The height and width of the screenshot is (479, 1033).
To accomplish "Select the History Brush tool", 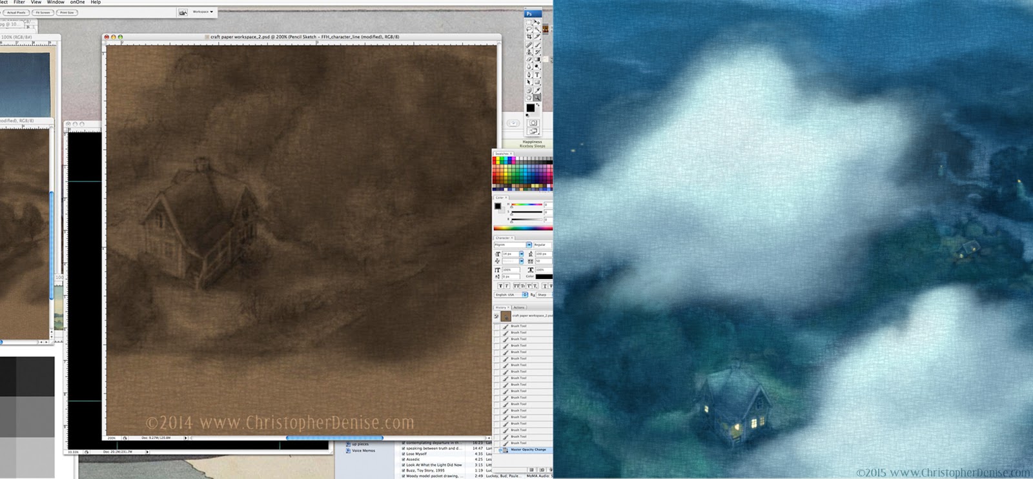I will pos(537,52).
